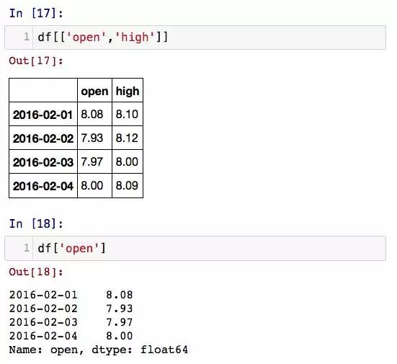Screen dimensions: 397x364
Task: Click the 8.09 high value table cell
Action: tap(128, 186)
